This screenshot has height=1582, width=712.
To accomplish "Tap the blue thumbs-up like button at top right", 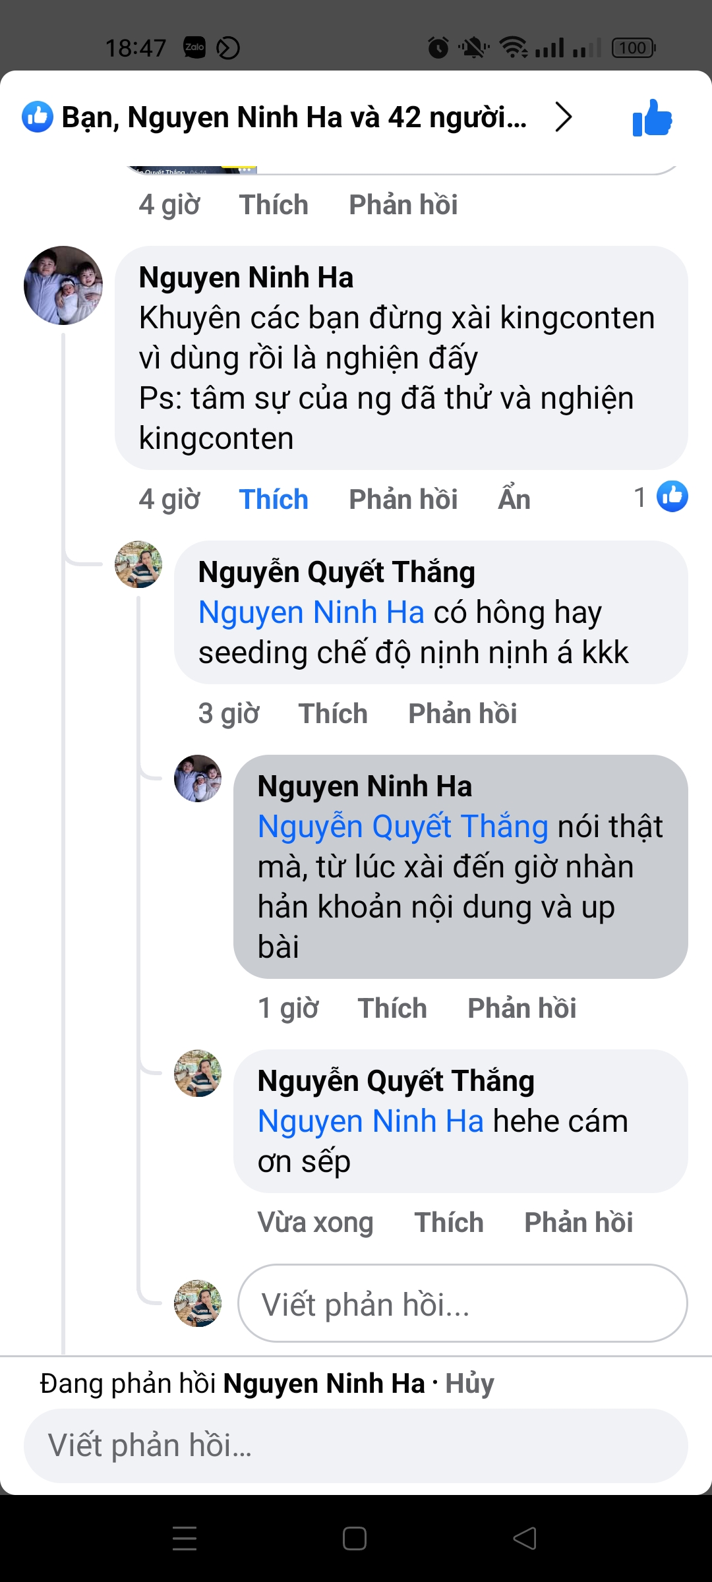I will (651, 119).
